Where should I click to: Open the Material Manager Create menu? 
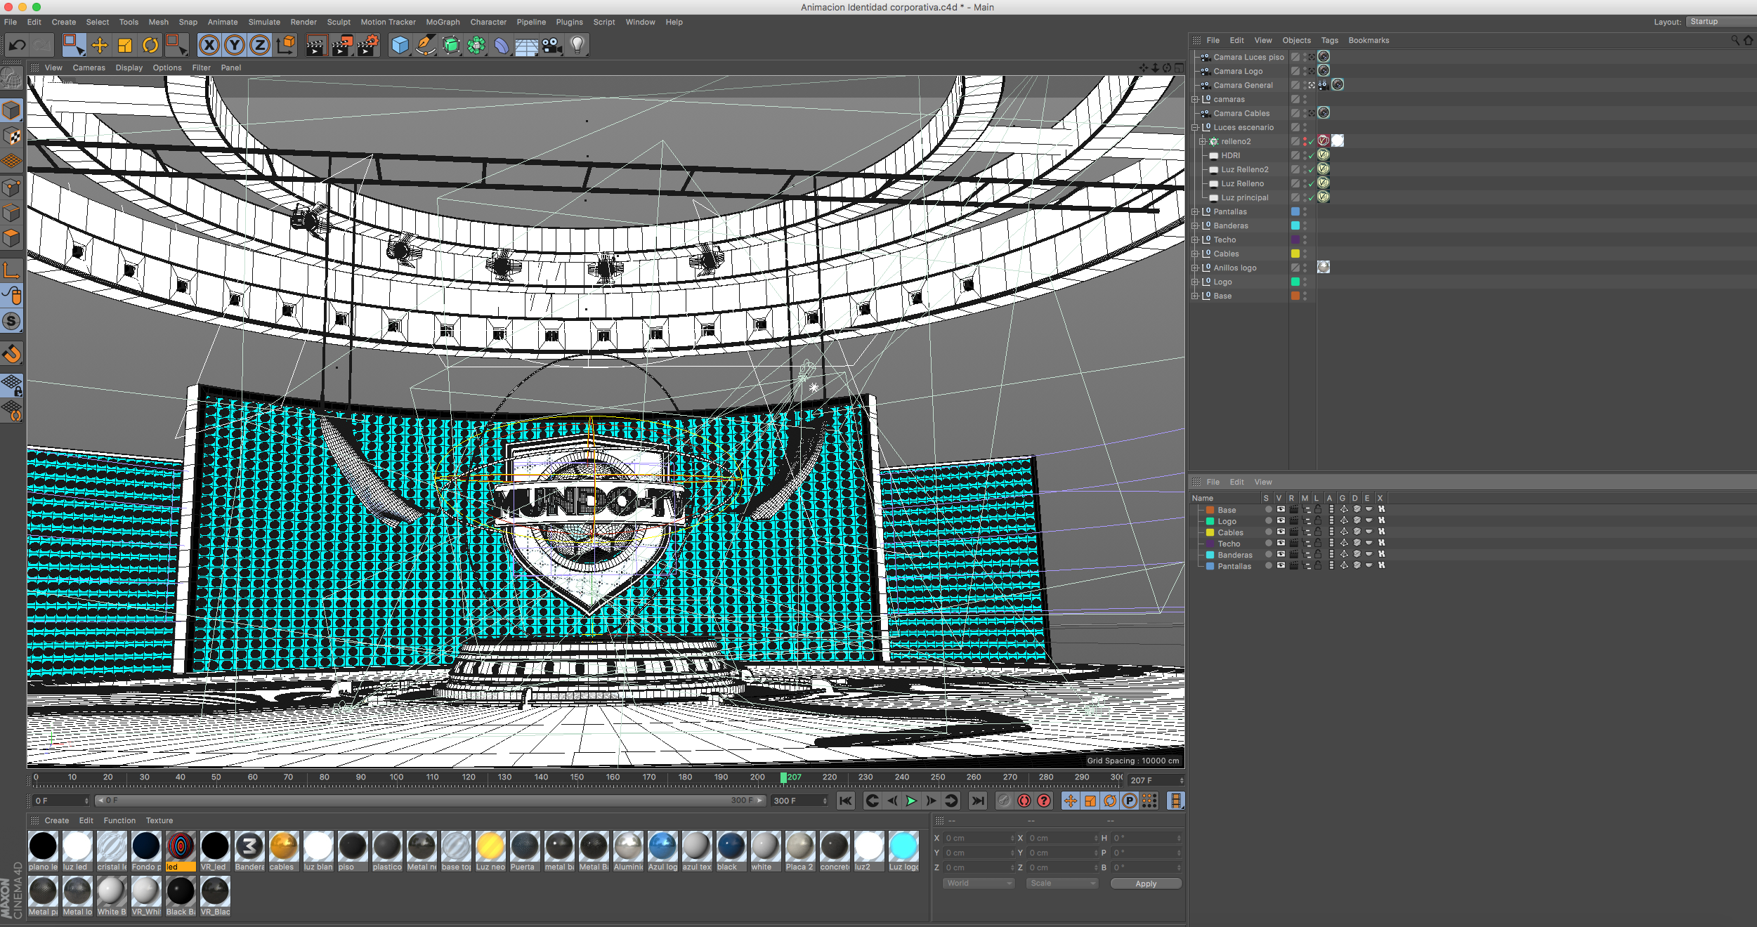point(56,820)
